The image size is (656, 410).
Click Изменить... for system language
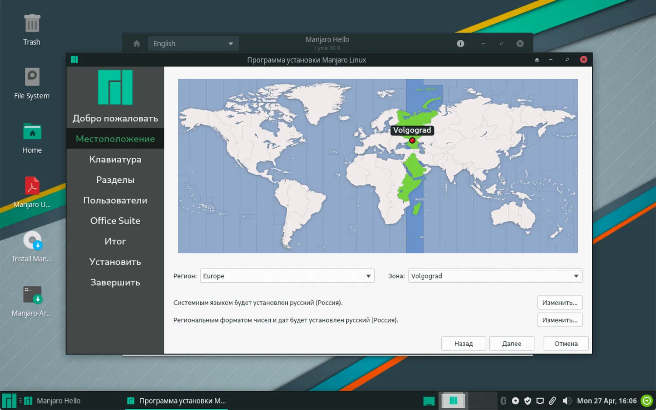(560, 302)
